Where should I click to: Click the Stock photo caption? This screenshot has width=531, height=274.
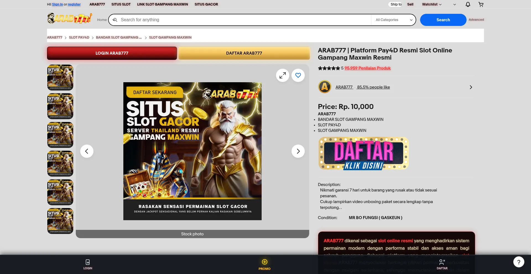192,234
